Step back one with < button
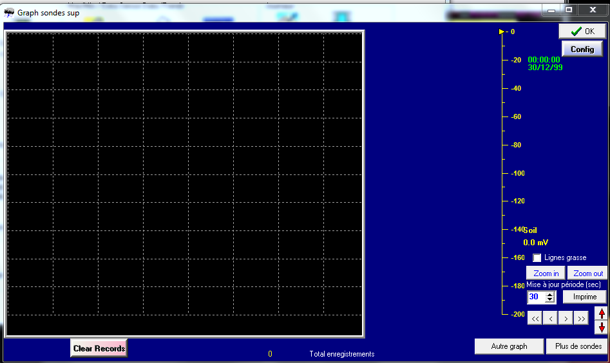The height and width of the screenshot is (363, 610). click(x=551, y=319)
